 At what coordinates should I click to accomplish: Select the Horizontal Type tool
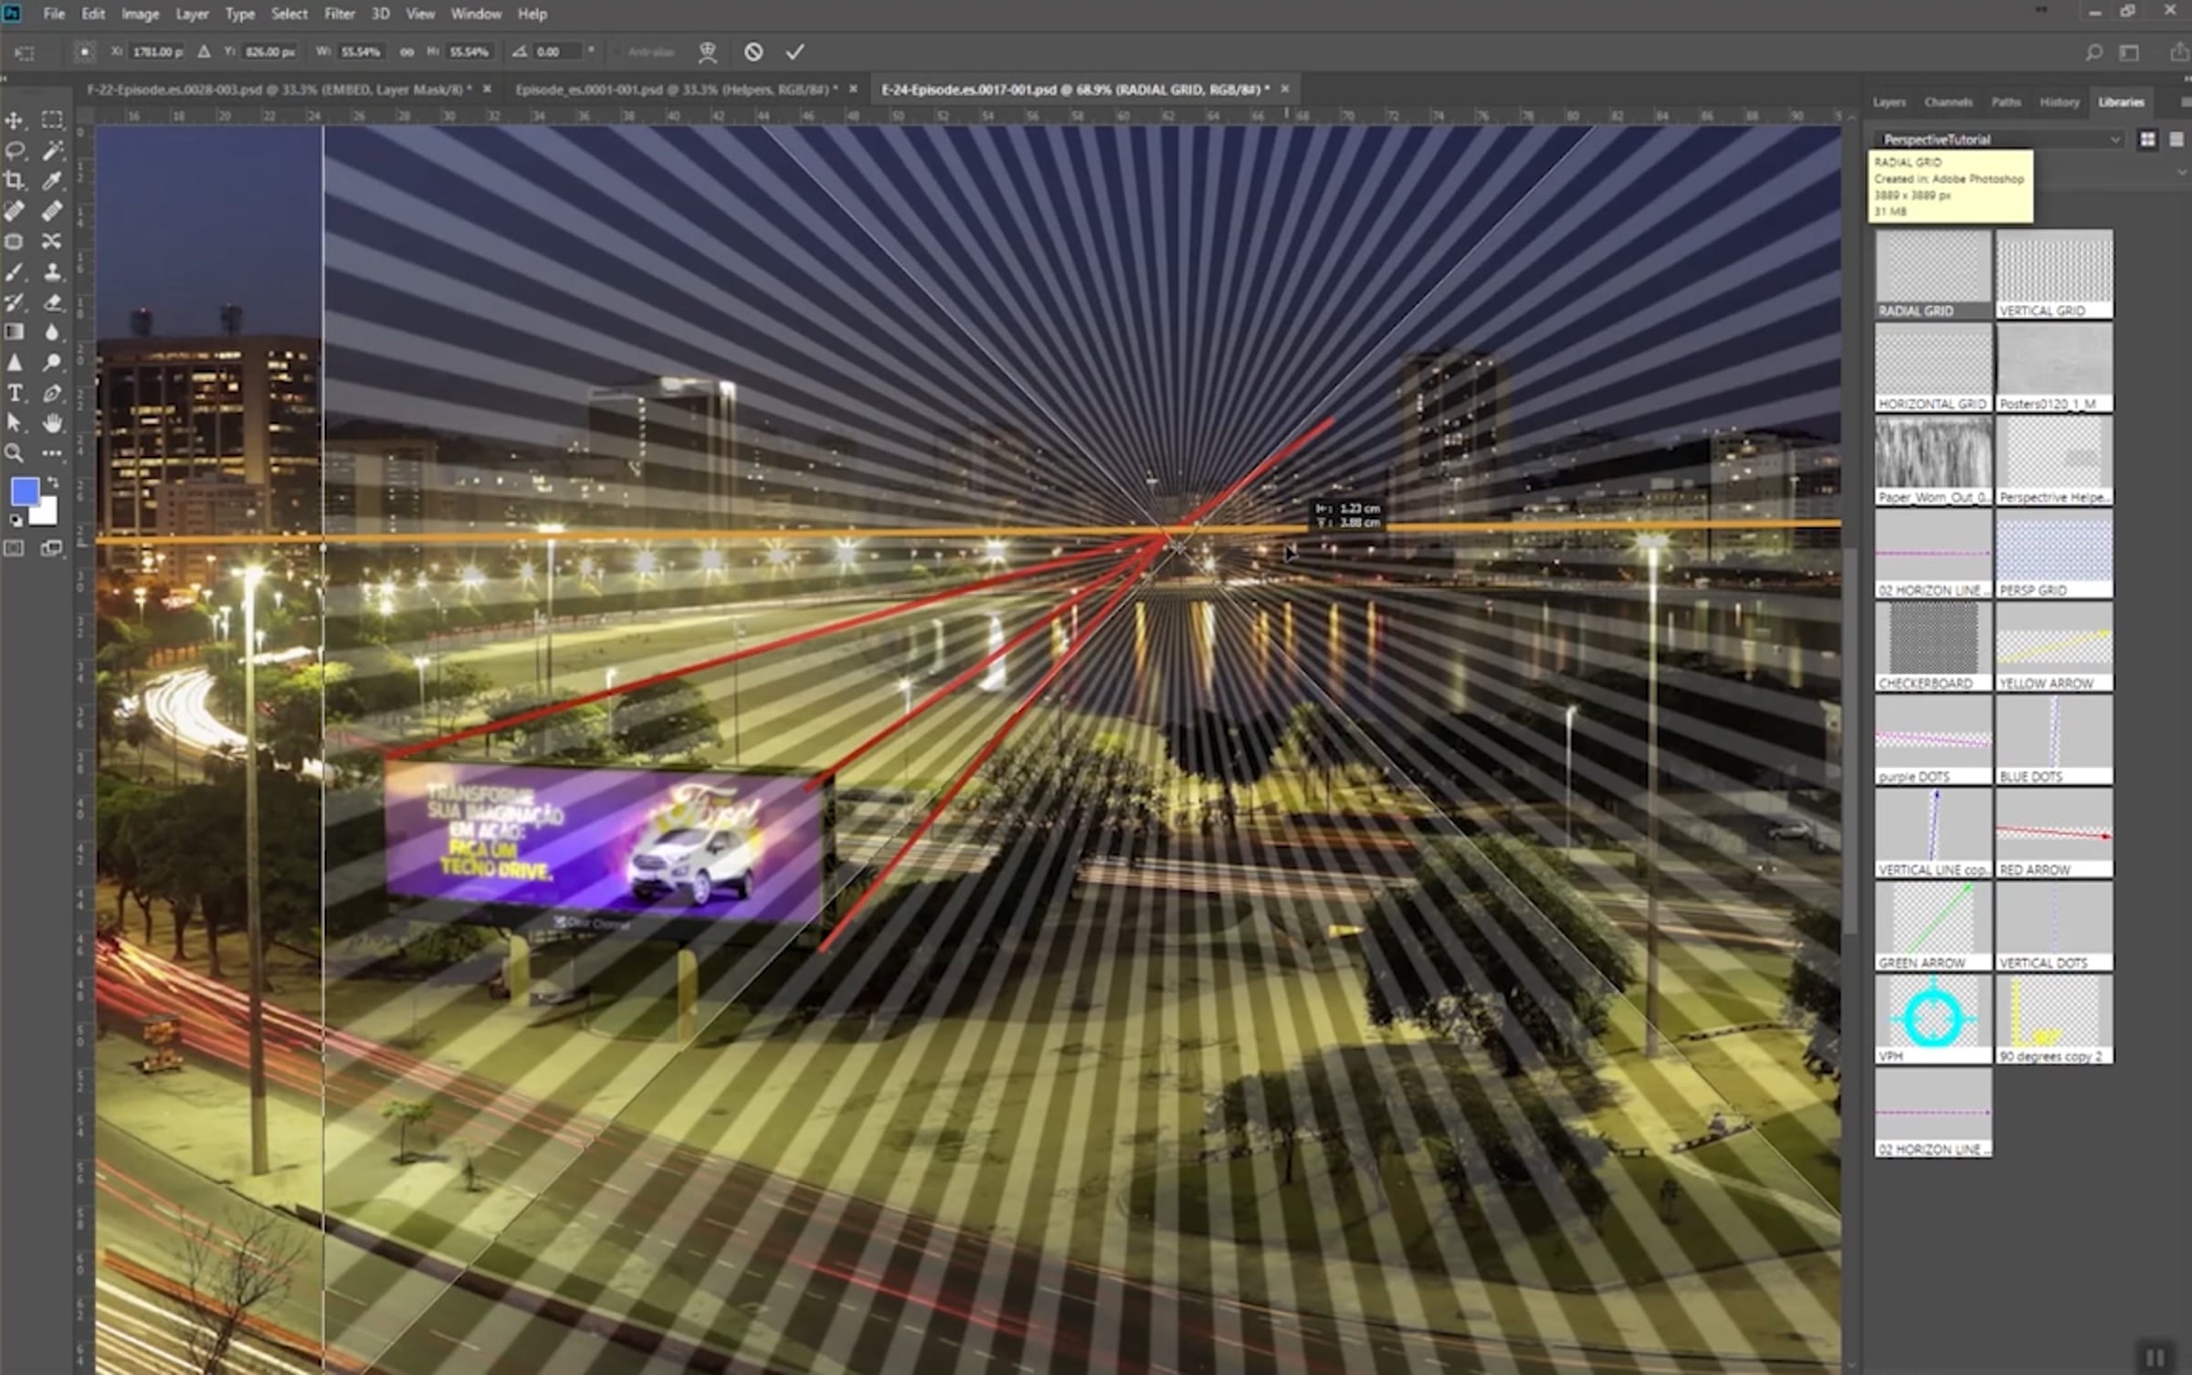(x=15, y=394)
